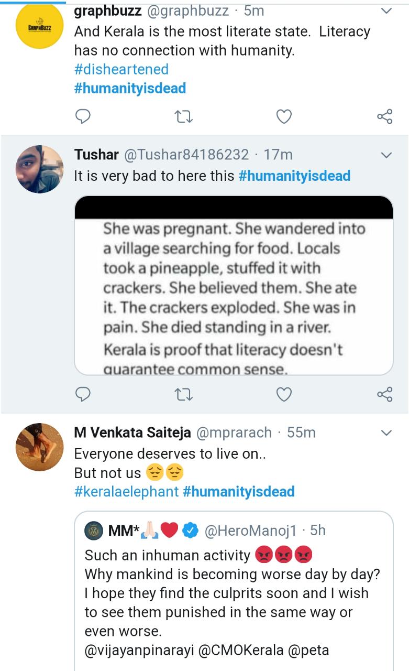Image resolution: width=409 pixels, height=671 pixels.
Task: Open Tushar's profile picture
Action: (x=40, y=169)
